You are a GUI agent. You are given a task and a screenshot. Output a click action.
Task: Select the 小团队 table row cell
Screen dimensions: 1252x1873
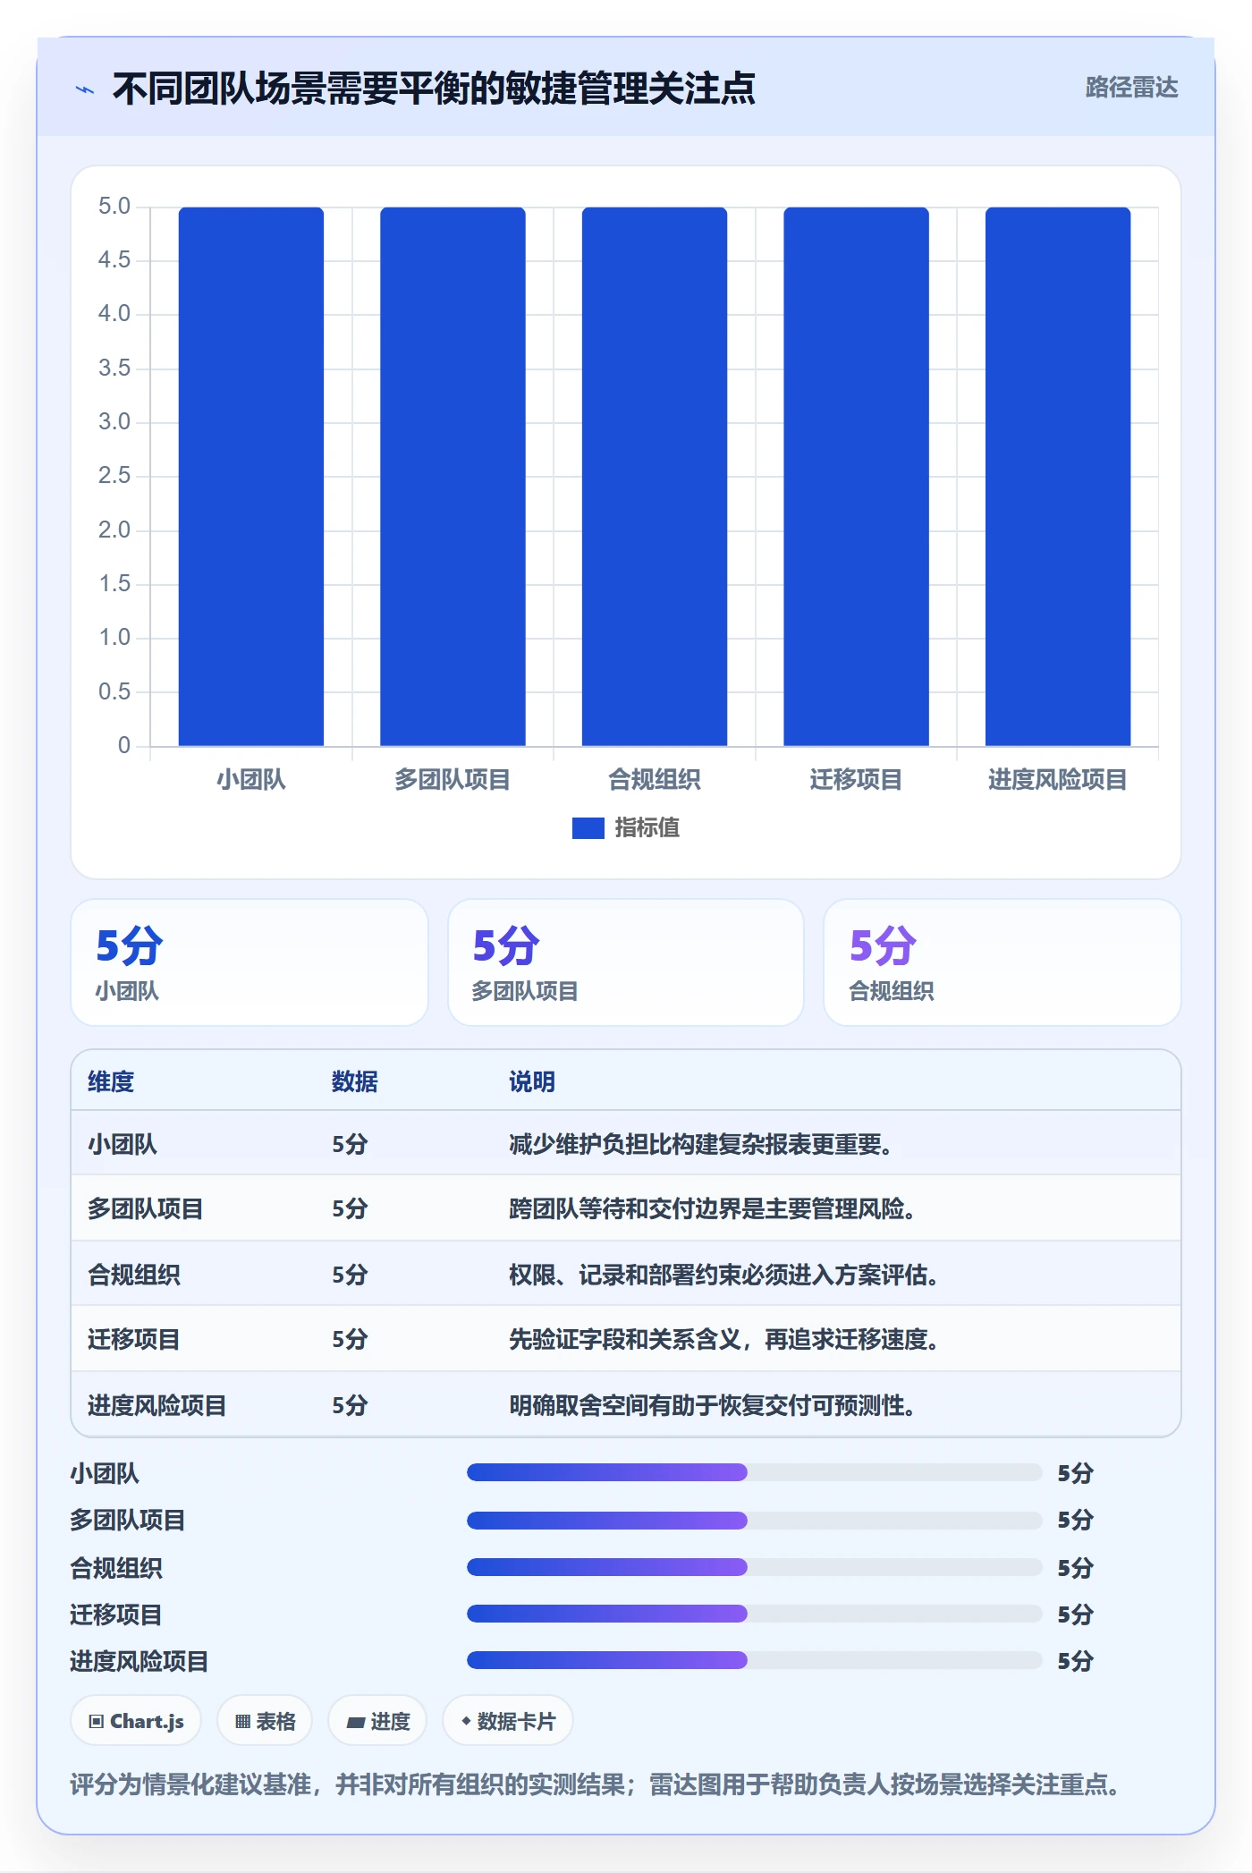(x=123, y=1144)
